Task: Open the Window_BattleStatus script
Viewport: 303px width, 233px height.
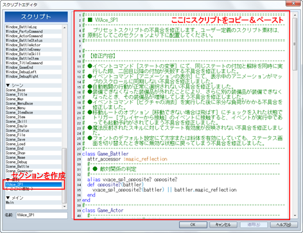Action: pyautogui.click(x=33, y=40)
